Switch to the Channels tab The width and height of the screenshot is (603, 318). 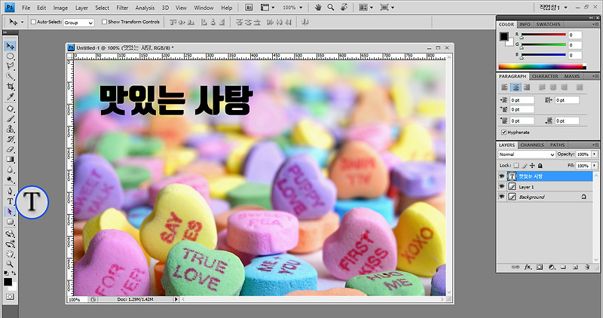pyautogui.click(x=532, y=145)
